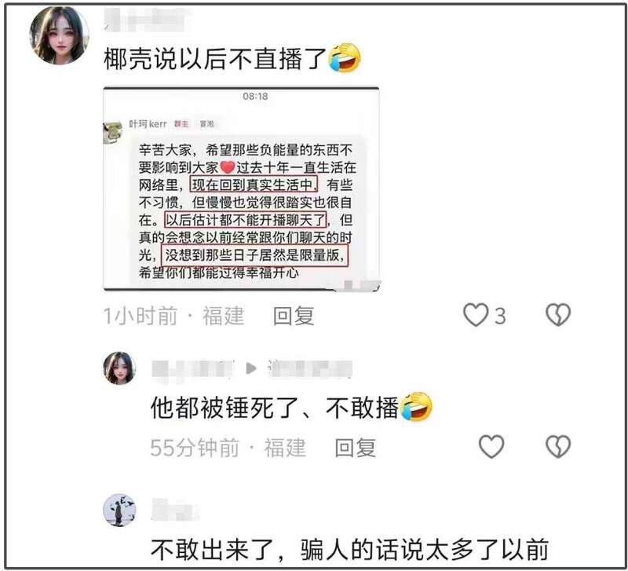Dislike the reply posted 55分钟前
Image resolution: width=628 pixels, height=571 pixels.
(x=558, y=446)
